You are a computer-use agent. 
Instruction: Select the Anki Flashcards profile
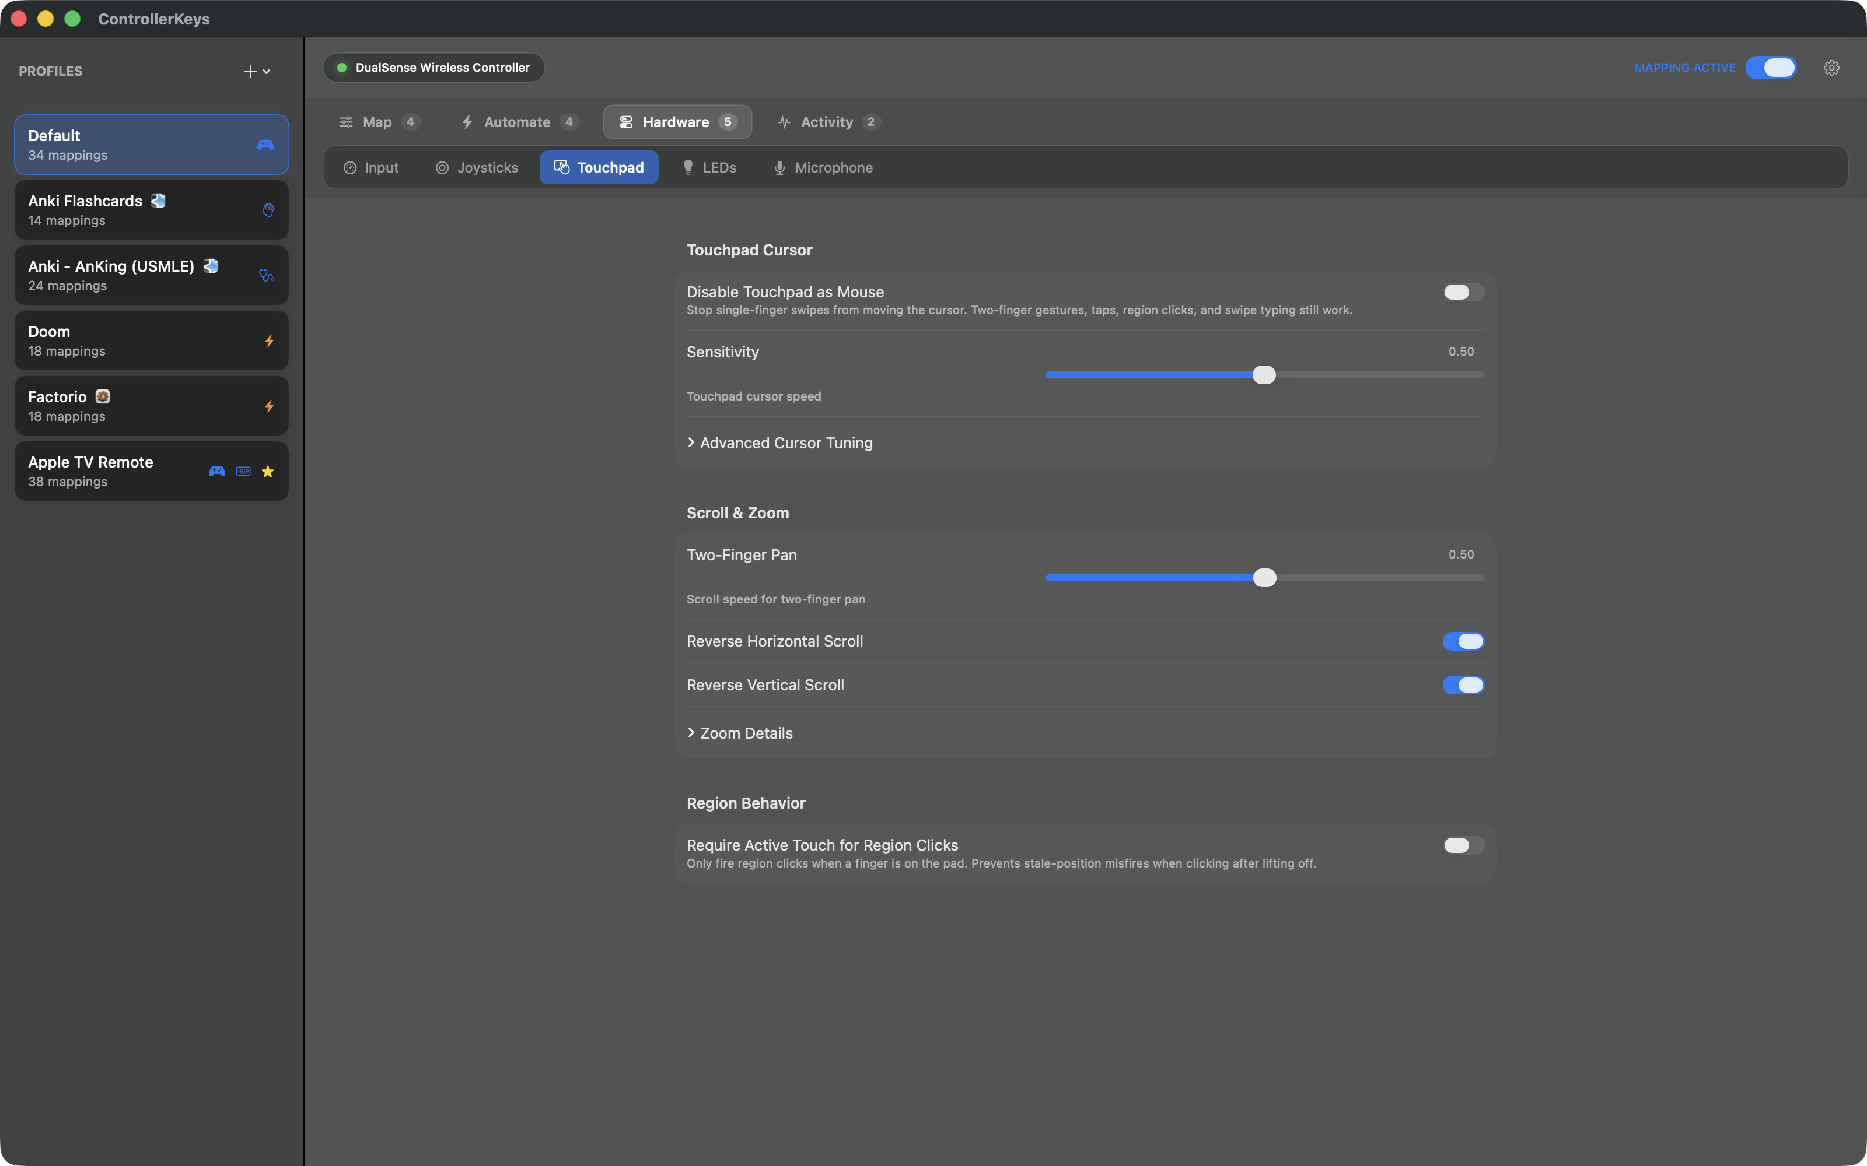pos(151,210)
